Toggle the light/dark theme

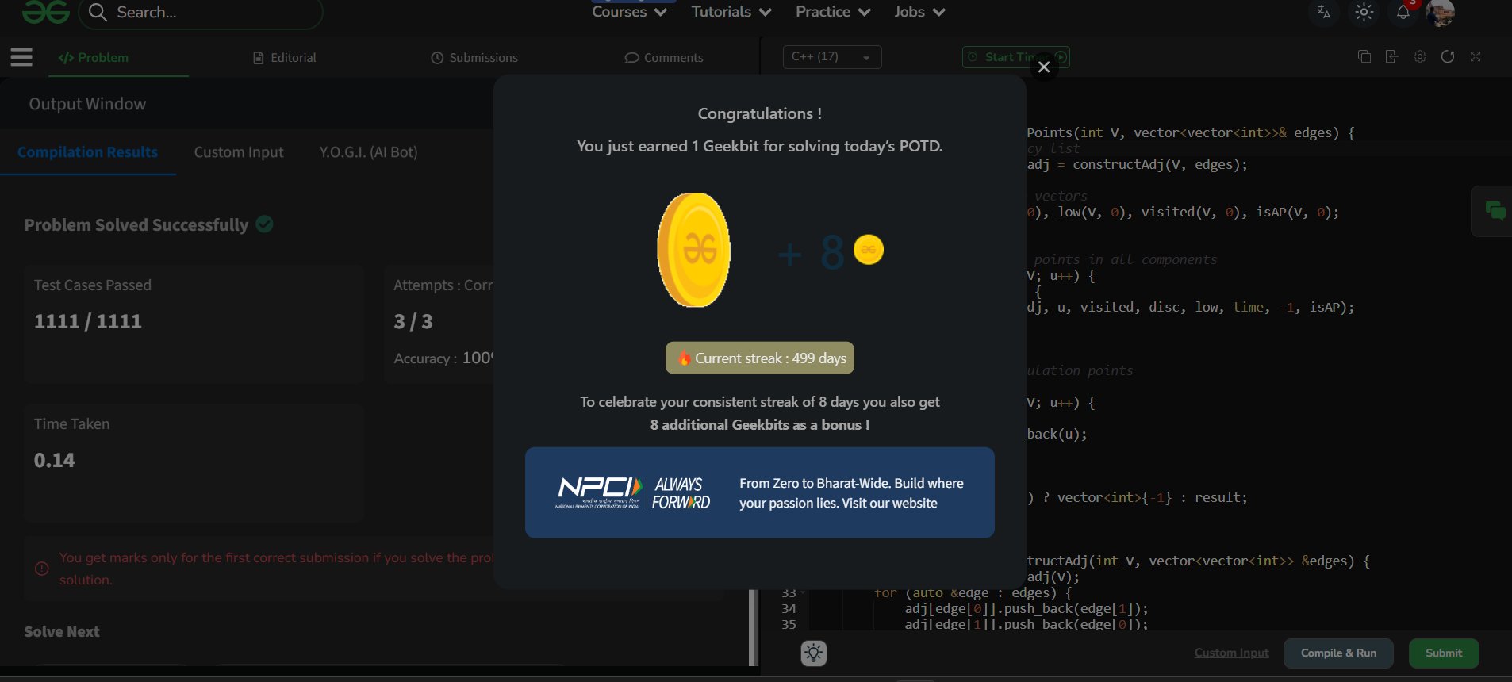click(1364, 12)
